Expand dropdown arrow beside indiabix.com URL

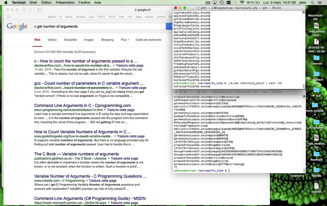(87, 181)
